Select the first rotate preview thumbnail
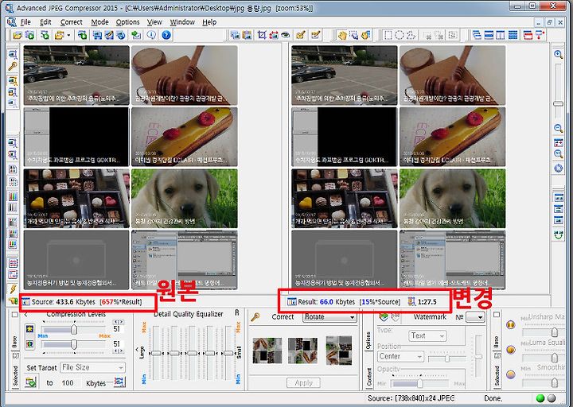The image size is (573, 407). click(267, 351)
